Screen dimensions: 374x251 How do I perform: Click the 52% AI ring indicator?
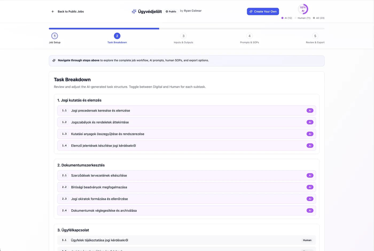pos(303,9)
